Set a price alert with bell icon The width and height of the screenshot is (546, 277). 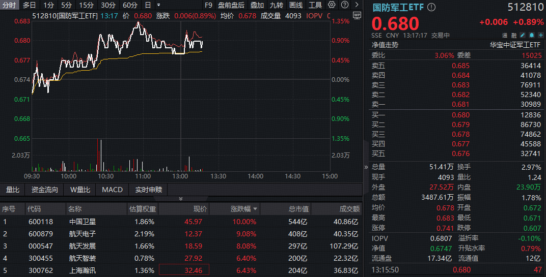(x=531, y=36)
